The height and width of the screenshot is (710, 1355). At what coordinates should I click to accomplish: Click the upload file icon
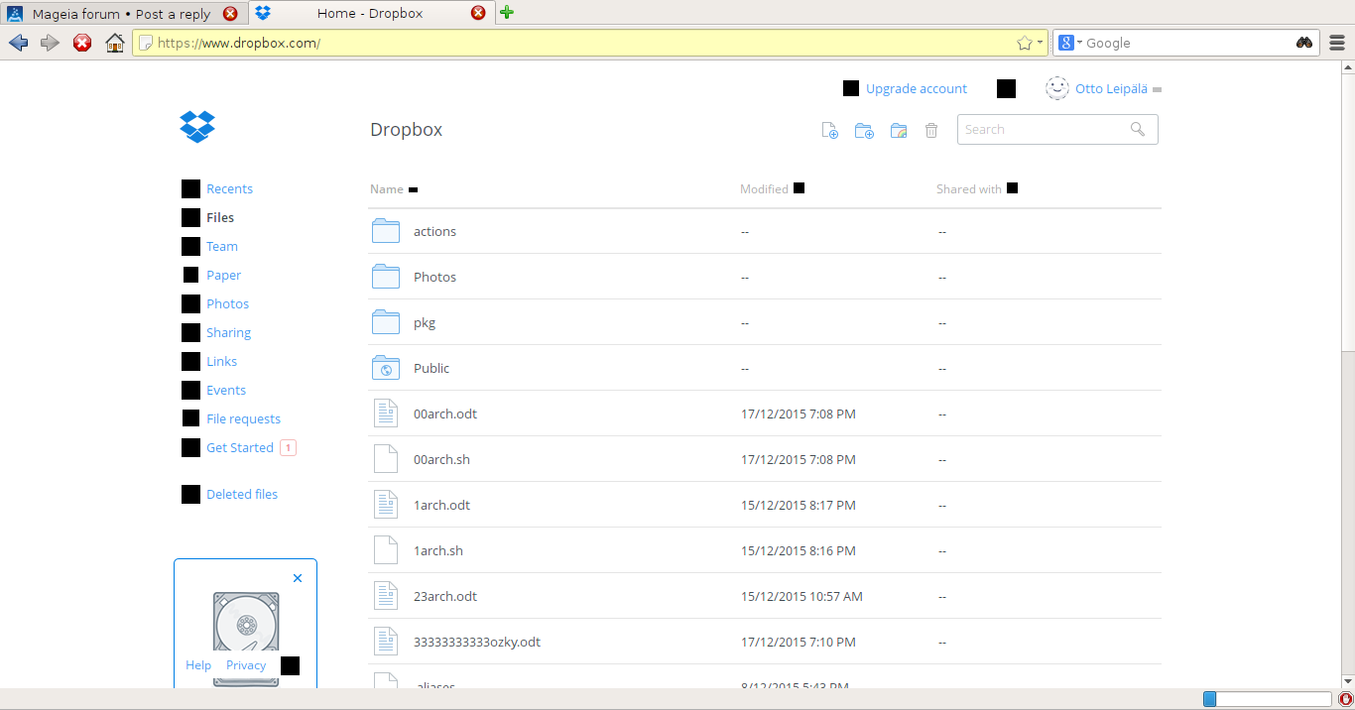pyautogui.click(x=830, y=130)
